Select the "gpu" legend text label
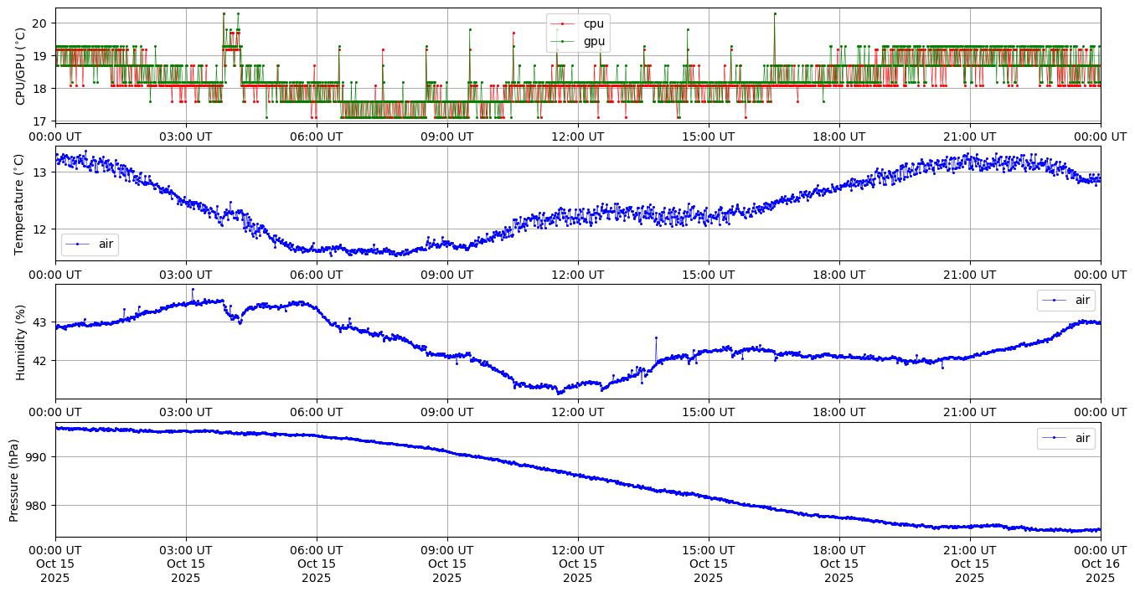 point(594,41)
